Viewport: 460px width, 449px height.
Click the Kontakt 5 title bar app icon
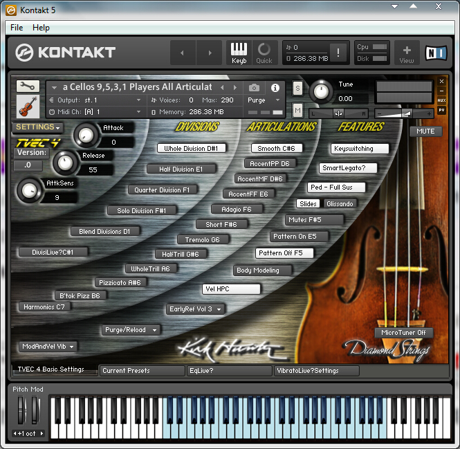click(x=11, y=10)
